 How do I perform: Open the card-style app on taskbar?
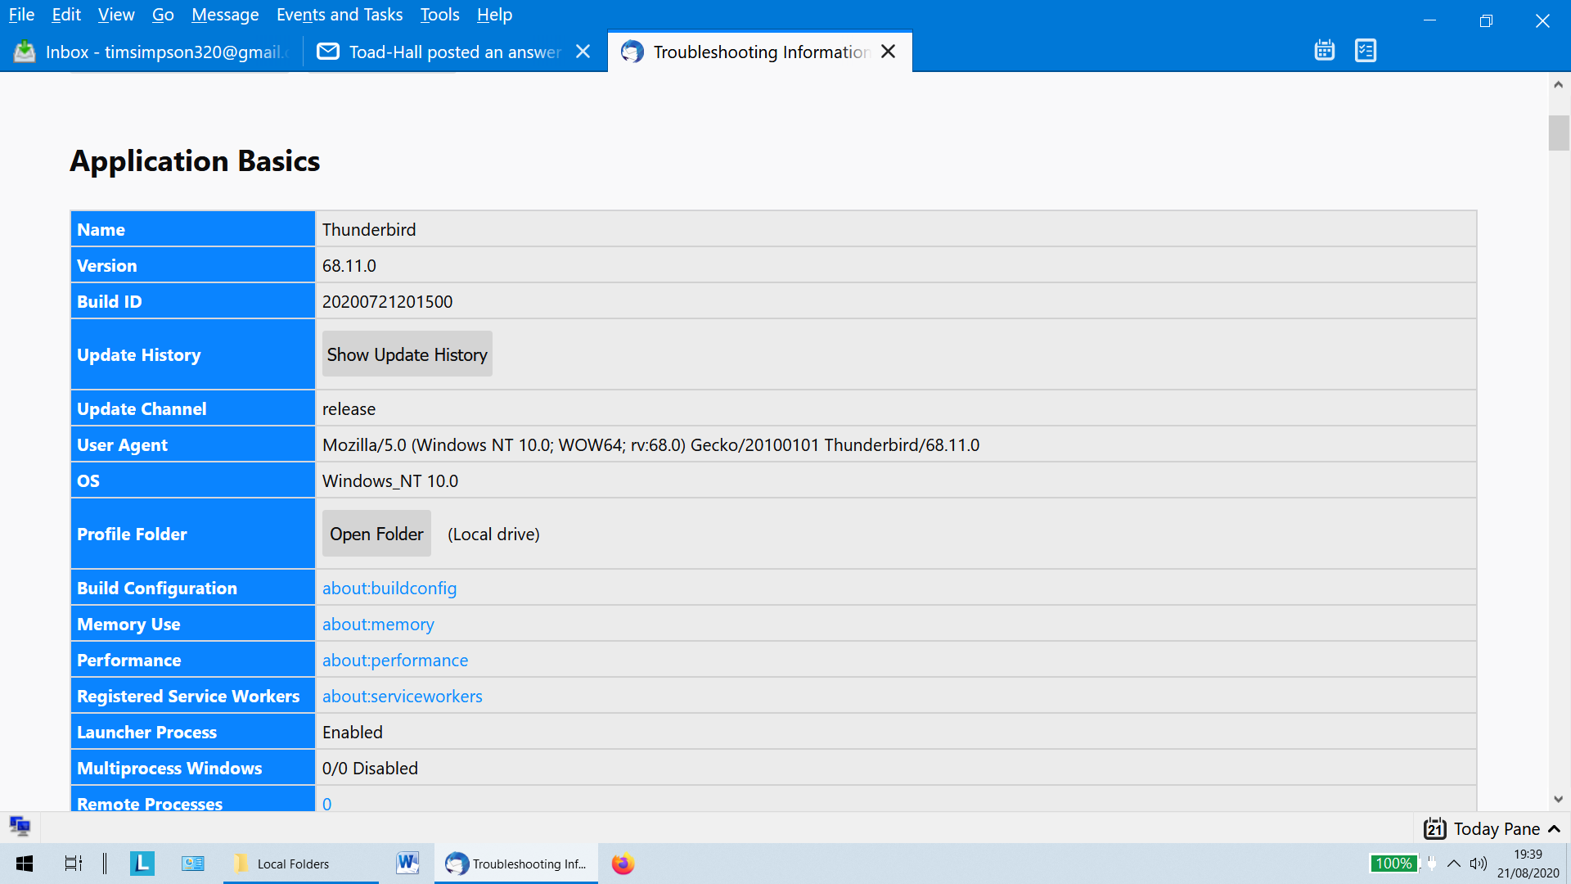click(x=193, y=864)
